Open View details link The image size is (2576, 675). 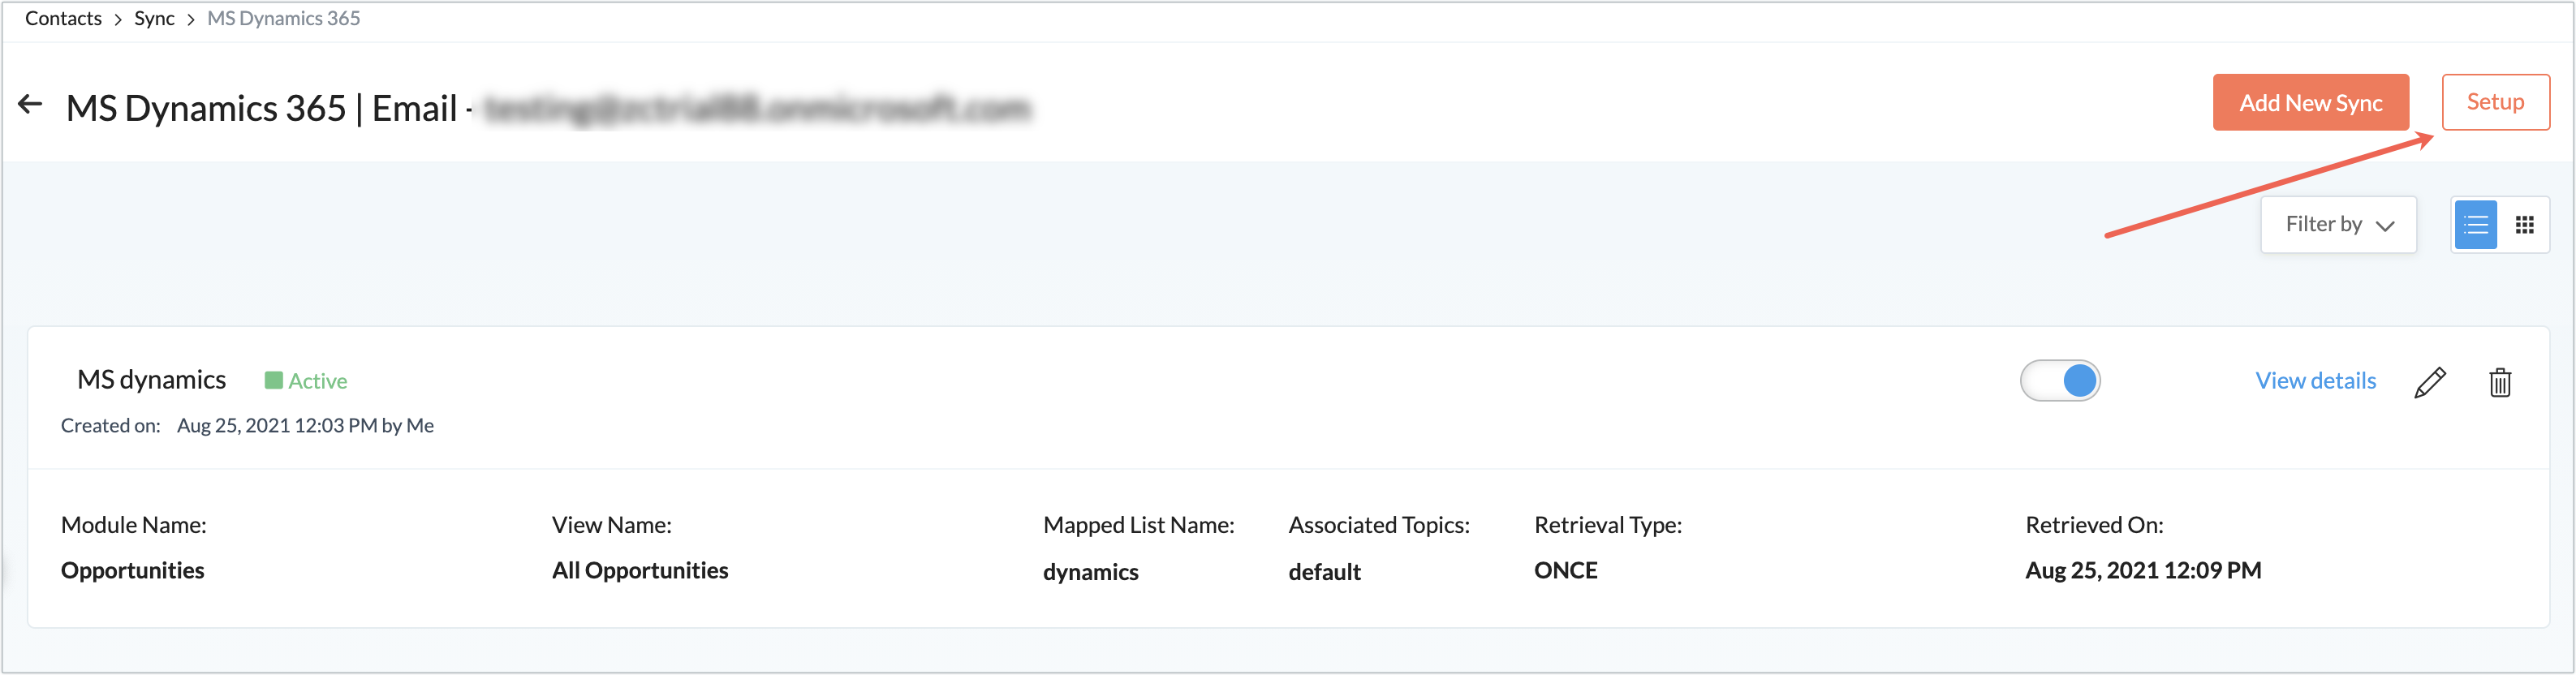pos(2315,381)
